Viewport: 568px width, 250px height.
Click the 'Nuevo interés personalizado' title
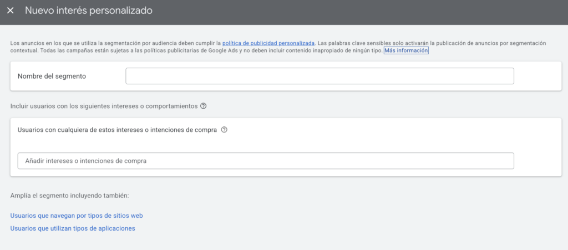[x=89, y=11]
